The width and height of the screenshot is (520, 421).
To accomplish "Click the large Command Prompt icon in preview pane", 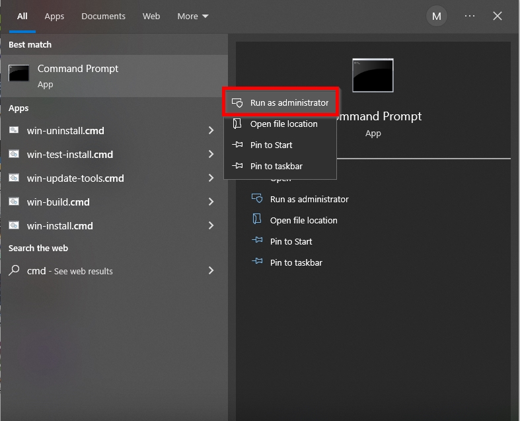I will pyautogui.click(x=373, y=75).
